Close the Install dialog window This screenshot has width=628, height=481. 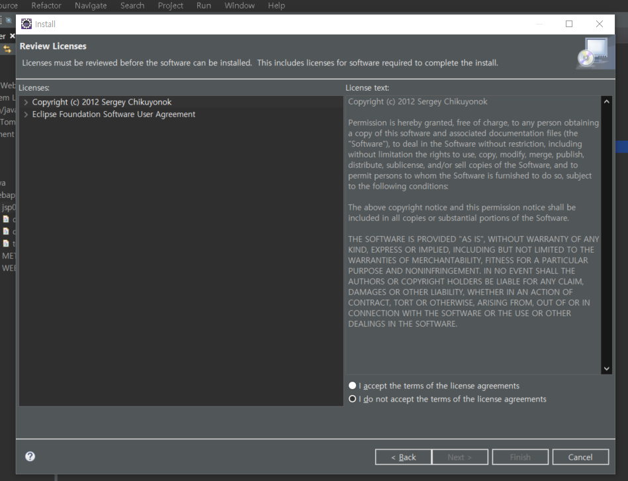click(599, 24)
